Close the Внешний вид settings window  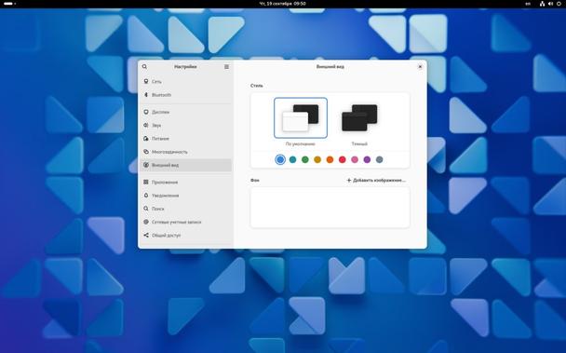(x=420, y=66)
